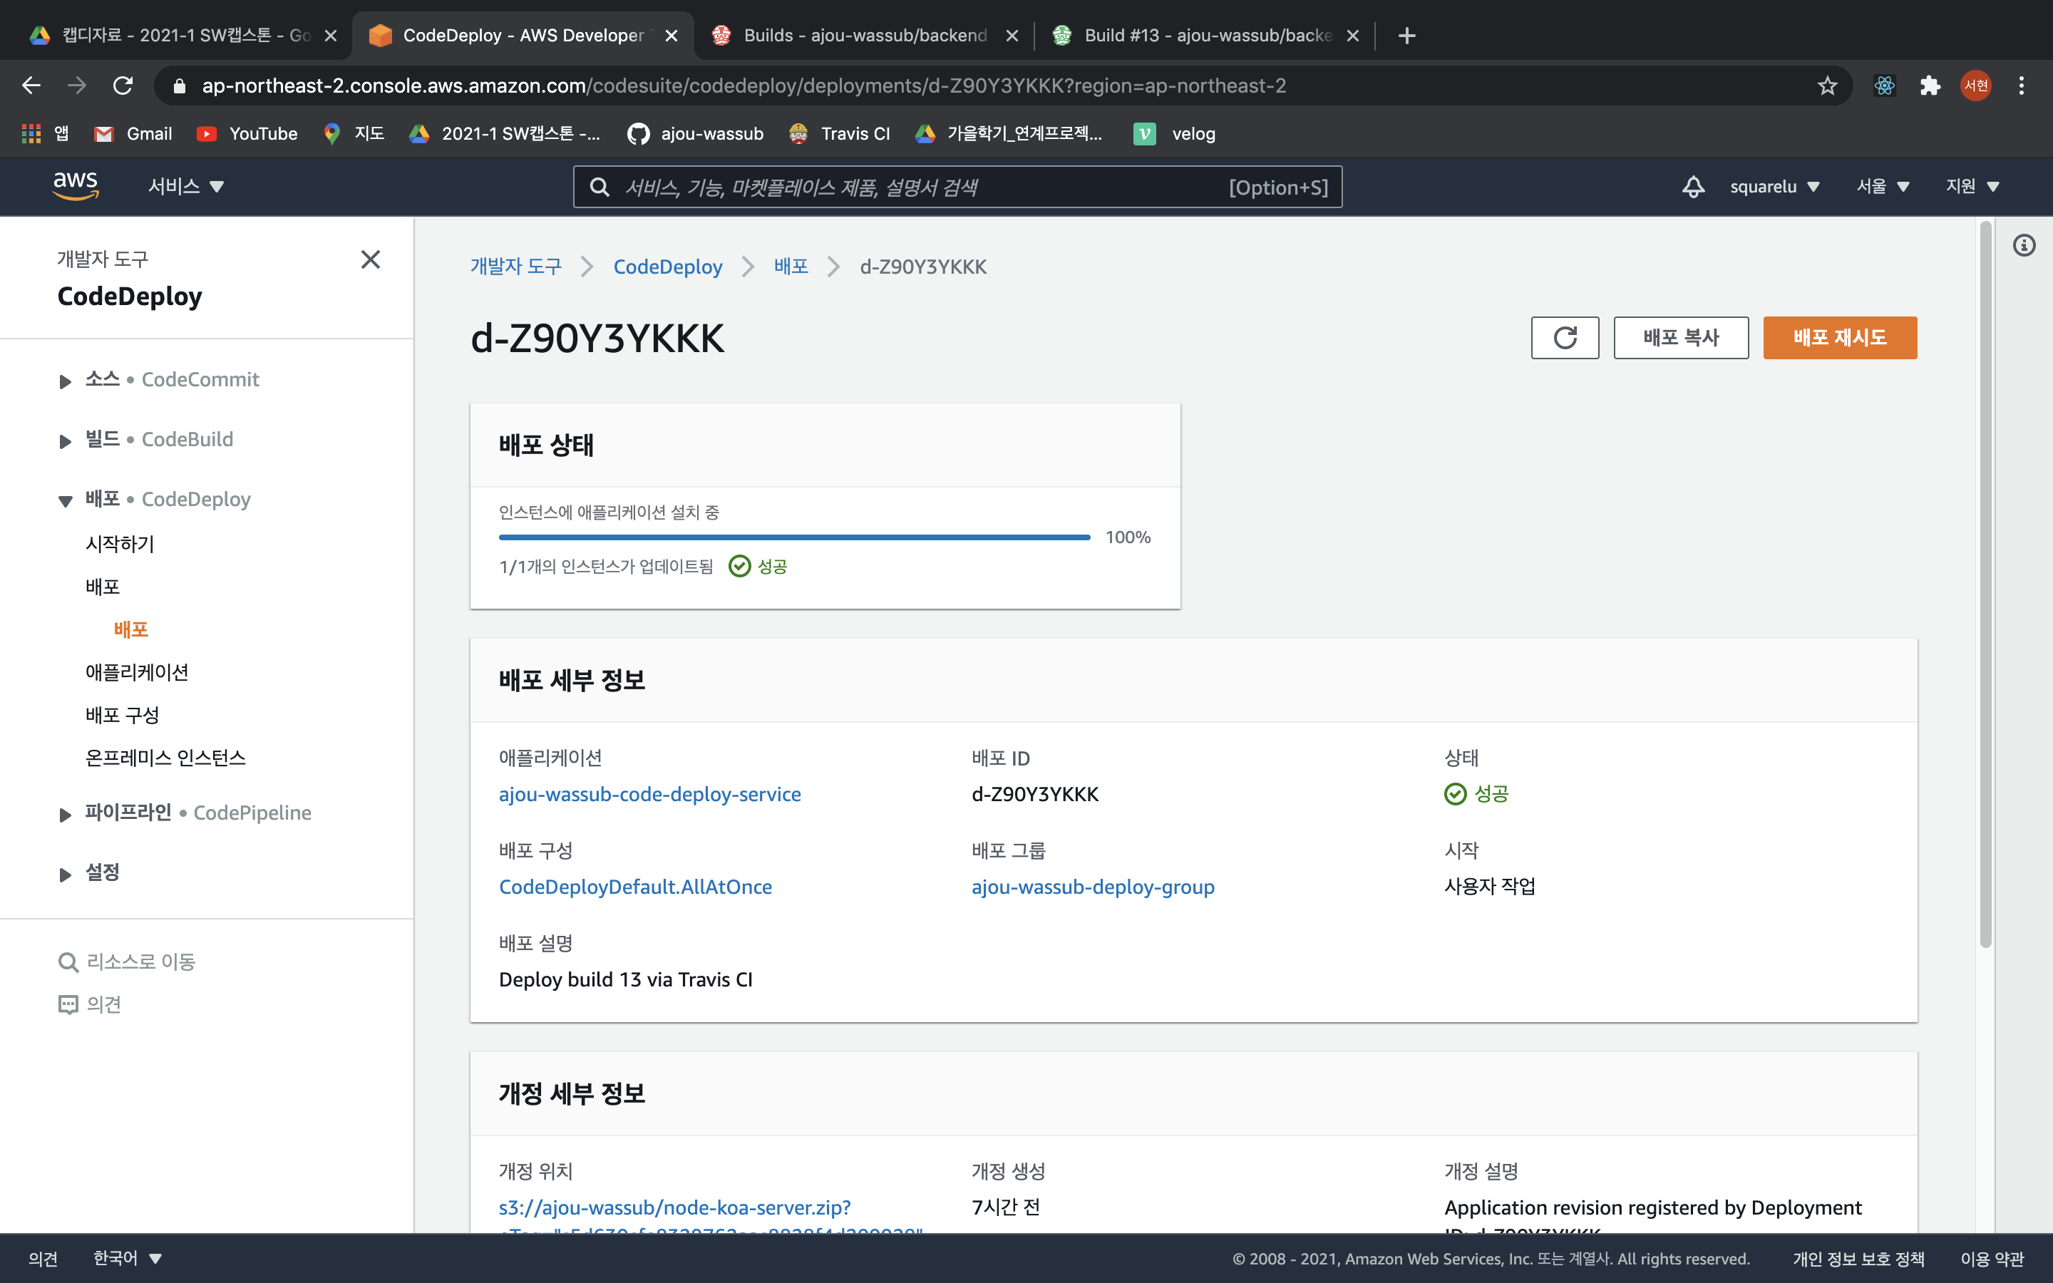Expand the 파이프라인 CodePipeline section
This screenshot has height=1283, width=2053.
[66, 814]
